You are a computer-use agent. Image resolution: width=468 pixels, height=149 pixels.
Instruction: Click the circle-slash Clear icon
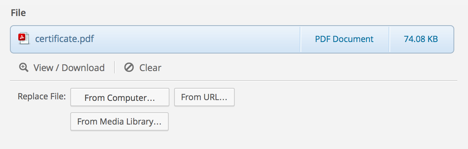pyautogui.click(x=129, y=68)
